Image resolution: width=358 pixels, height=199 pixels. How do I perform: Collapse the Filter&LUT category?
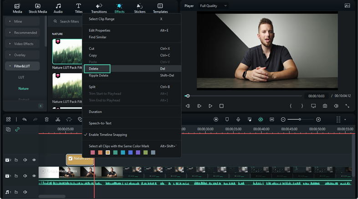pyautogui.click(x=22, y=66)
